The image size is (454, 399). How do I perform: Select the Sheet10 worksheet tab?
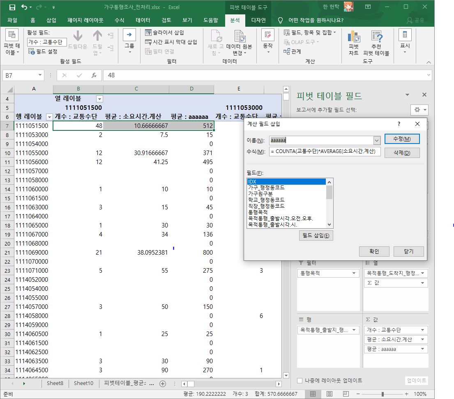83,383
